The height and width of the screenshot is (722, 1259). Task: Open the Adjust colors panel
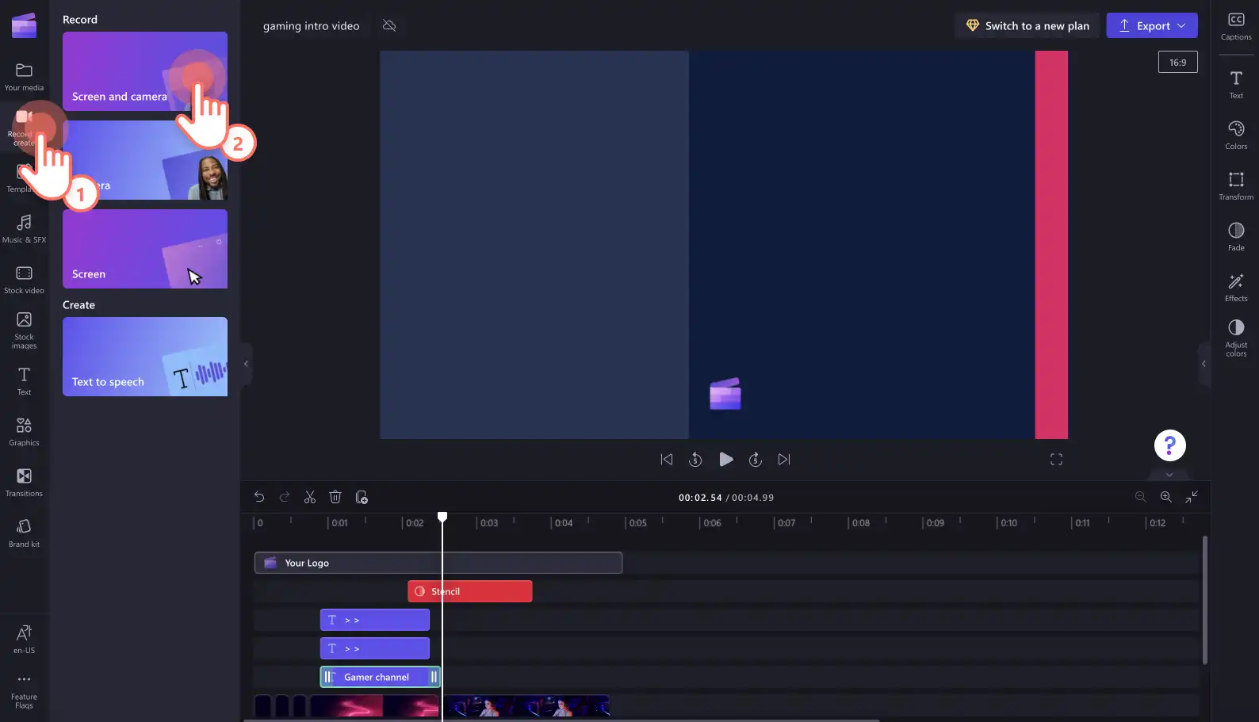tap(1236, 338)
